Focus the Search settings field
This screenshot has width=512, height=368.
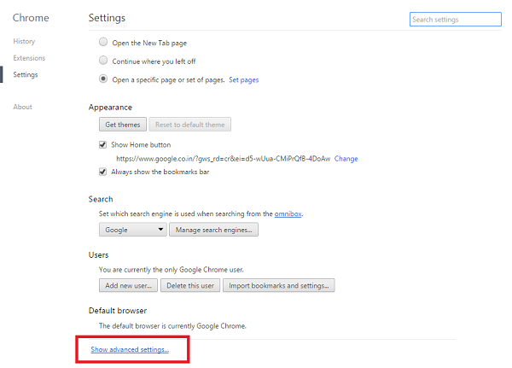pyautogui.click(x=456, y=20)
